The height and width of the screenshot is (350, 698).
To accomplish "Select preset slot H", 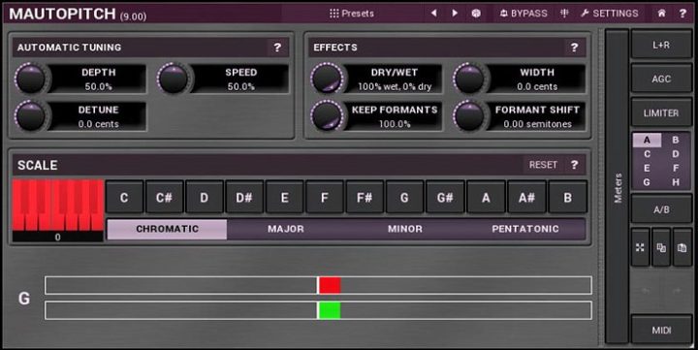I will pos(676,182).
